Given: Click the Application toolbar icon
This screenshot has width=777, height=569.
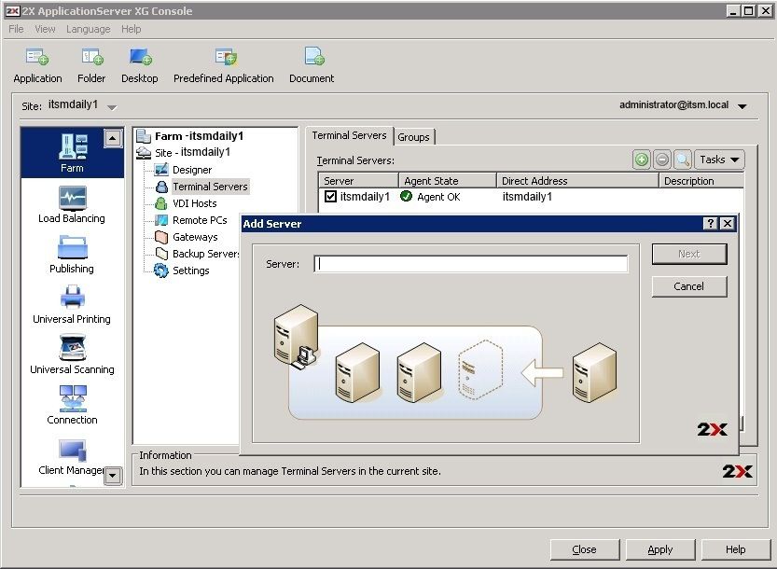Looking at the screenshot, I should tap(37, 58).
